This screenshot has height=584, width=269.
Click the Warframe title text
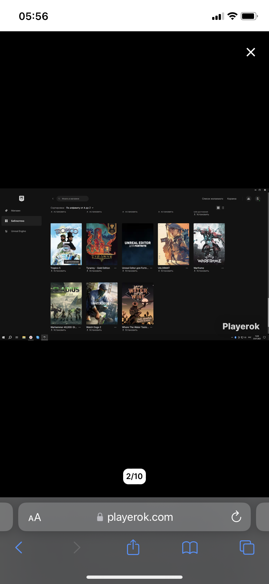point(199,268)
